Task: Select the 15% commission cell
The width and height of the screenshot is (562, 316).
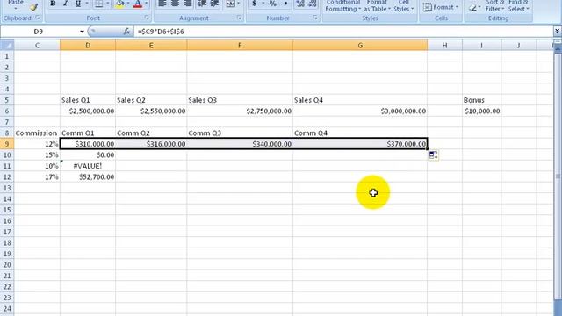Action: pyautogui.click(x=37, y=155)
